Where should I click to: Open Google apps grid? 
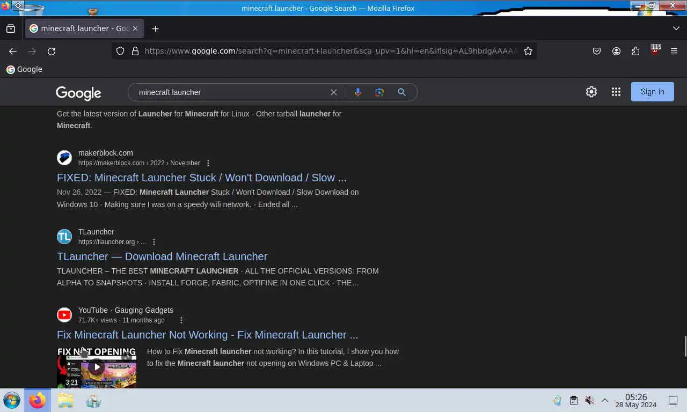tap(616, 92)
